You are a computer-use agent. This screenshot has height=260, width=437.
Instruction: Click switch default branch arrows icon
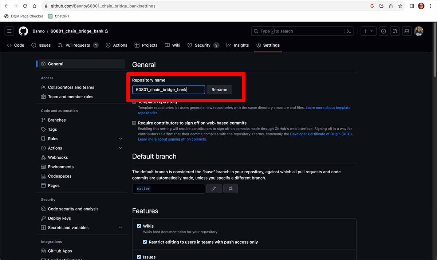pos(230,189)
